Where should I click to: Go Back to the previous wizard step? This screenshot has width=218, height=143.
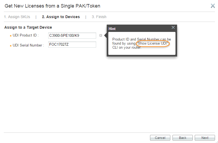coord(183,138)
